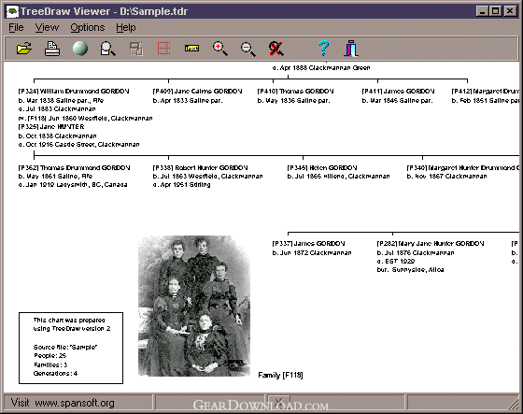Click the crossed-out magnifier icon
Image resolution: width=523 pixels, height=414 pixels.
click(x=276, y=49)
